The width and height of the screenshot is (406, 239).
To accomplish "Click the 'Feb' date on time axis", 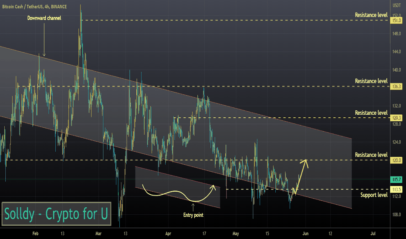I will click(x=35, y=234).
